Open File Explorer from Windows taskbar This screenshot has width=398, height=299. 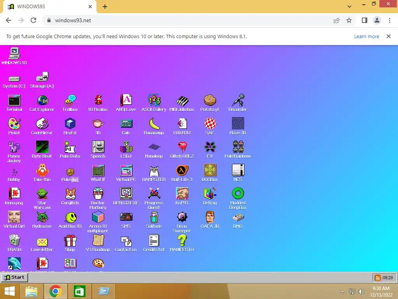pyautogui.click(x=31, y=291)
